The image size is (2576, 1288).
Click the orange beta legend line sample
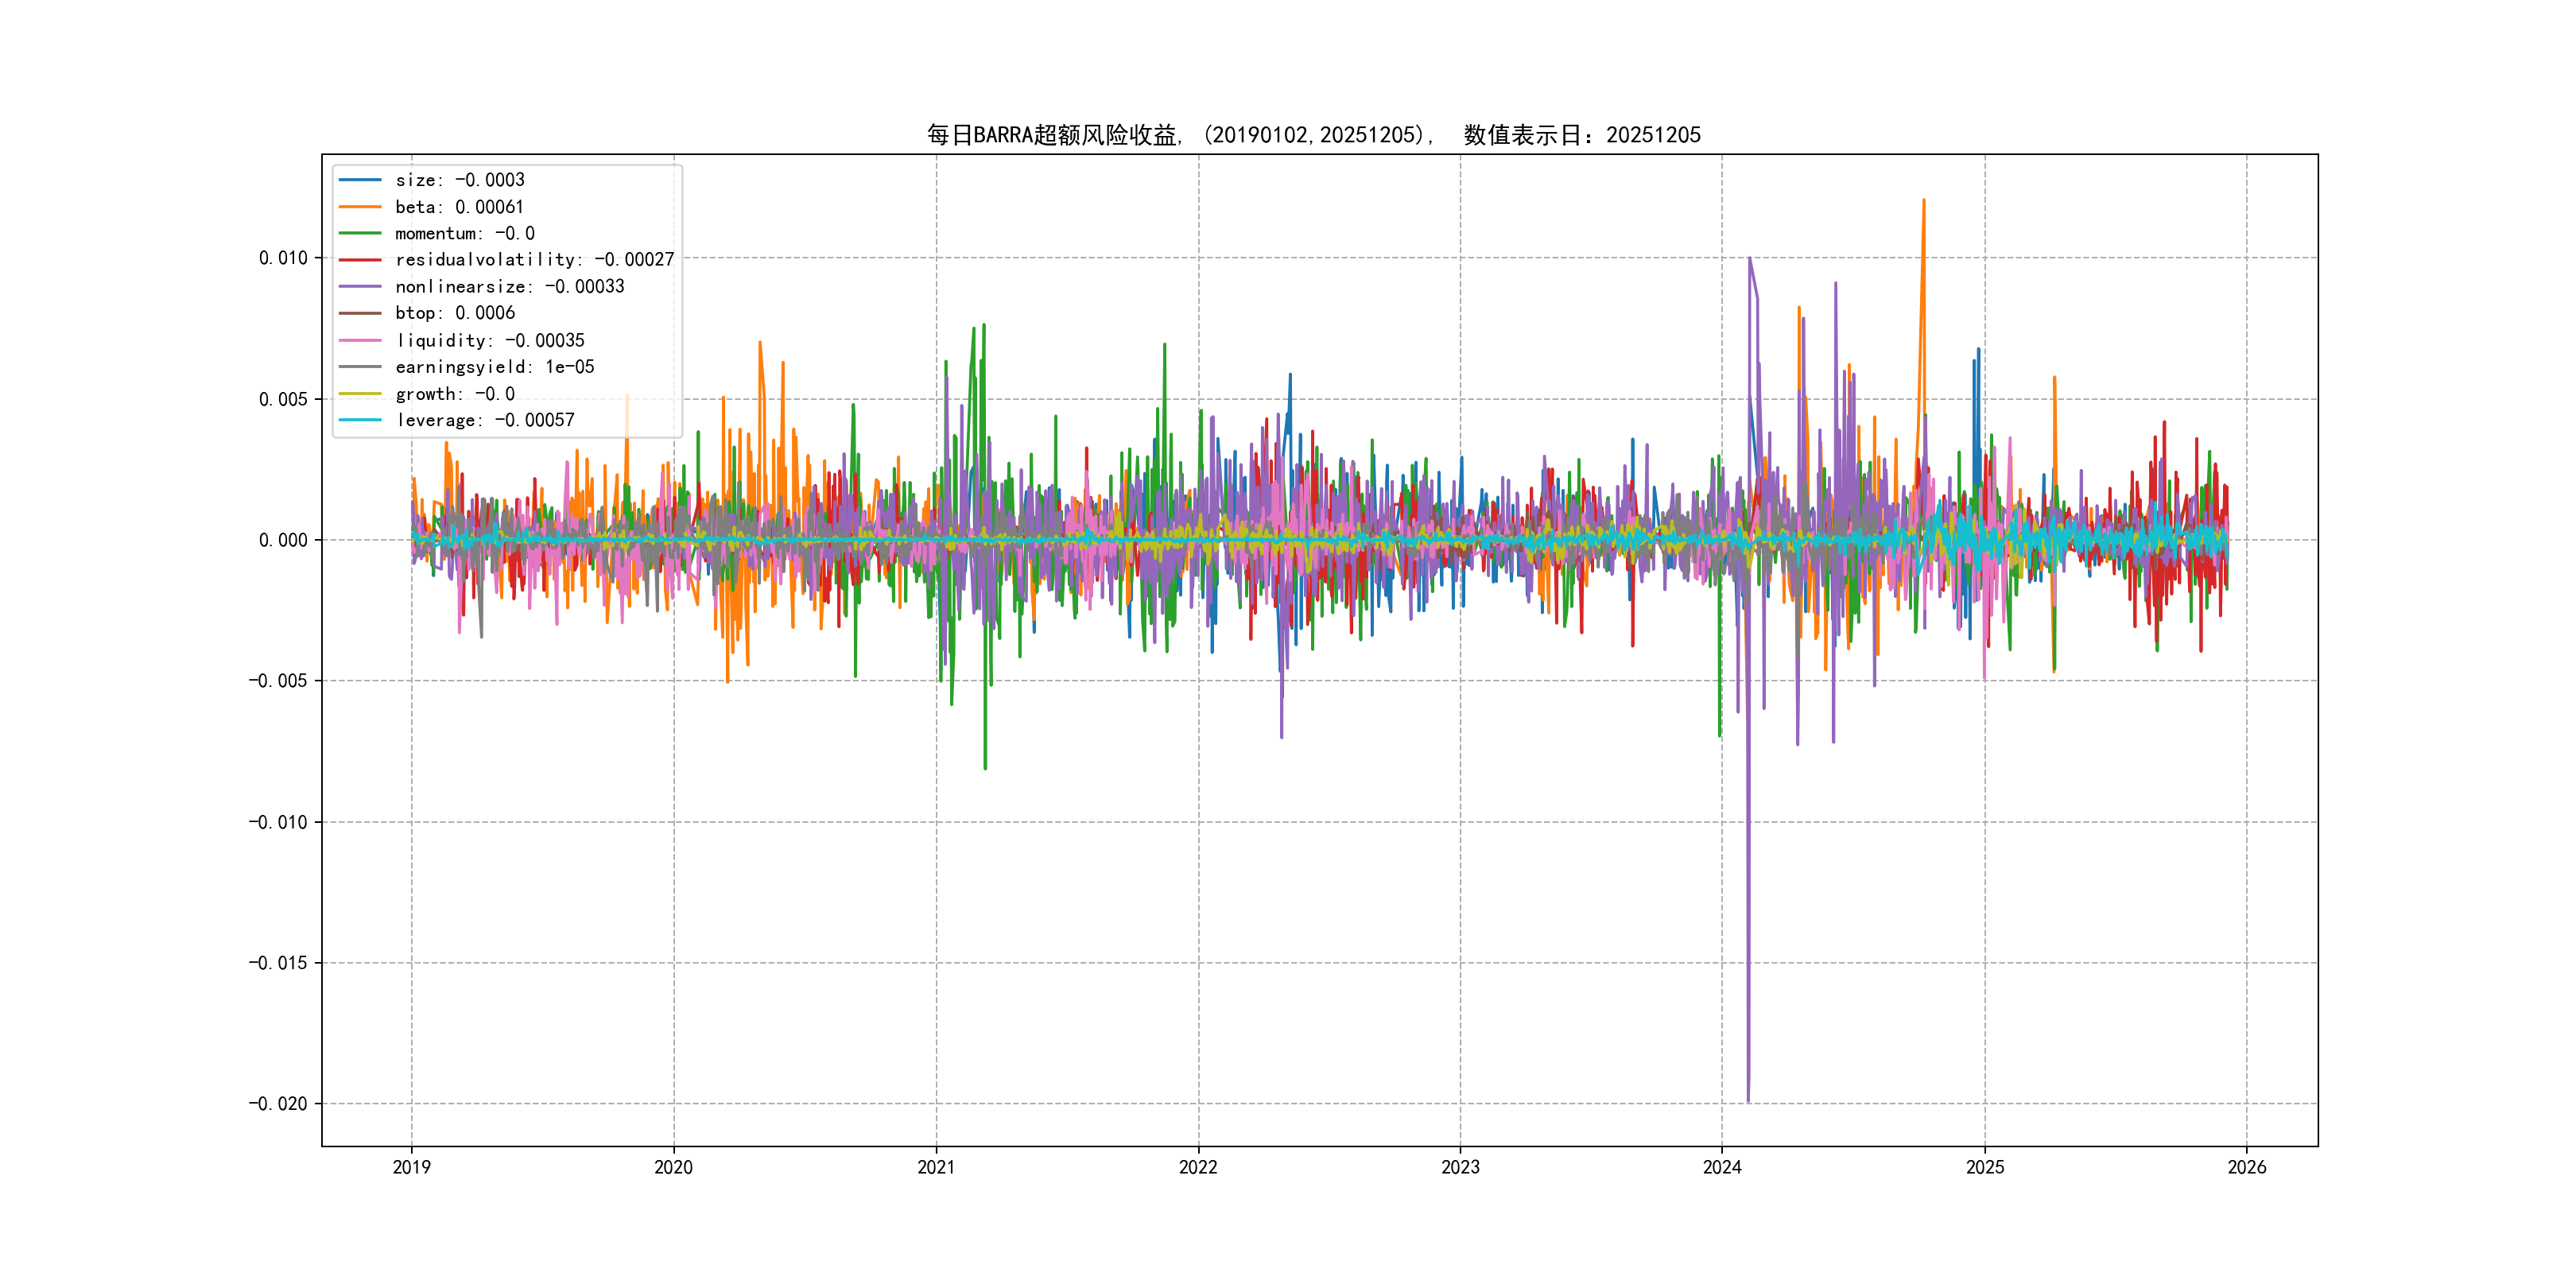coord(360,207)
